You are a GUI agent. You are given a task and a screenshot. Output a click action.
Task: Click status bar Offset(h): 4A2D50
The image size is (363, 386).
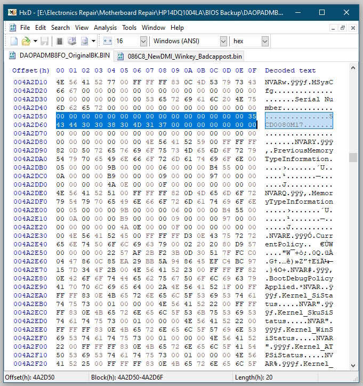(29, 377)
